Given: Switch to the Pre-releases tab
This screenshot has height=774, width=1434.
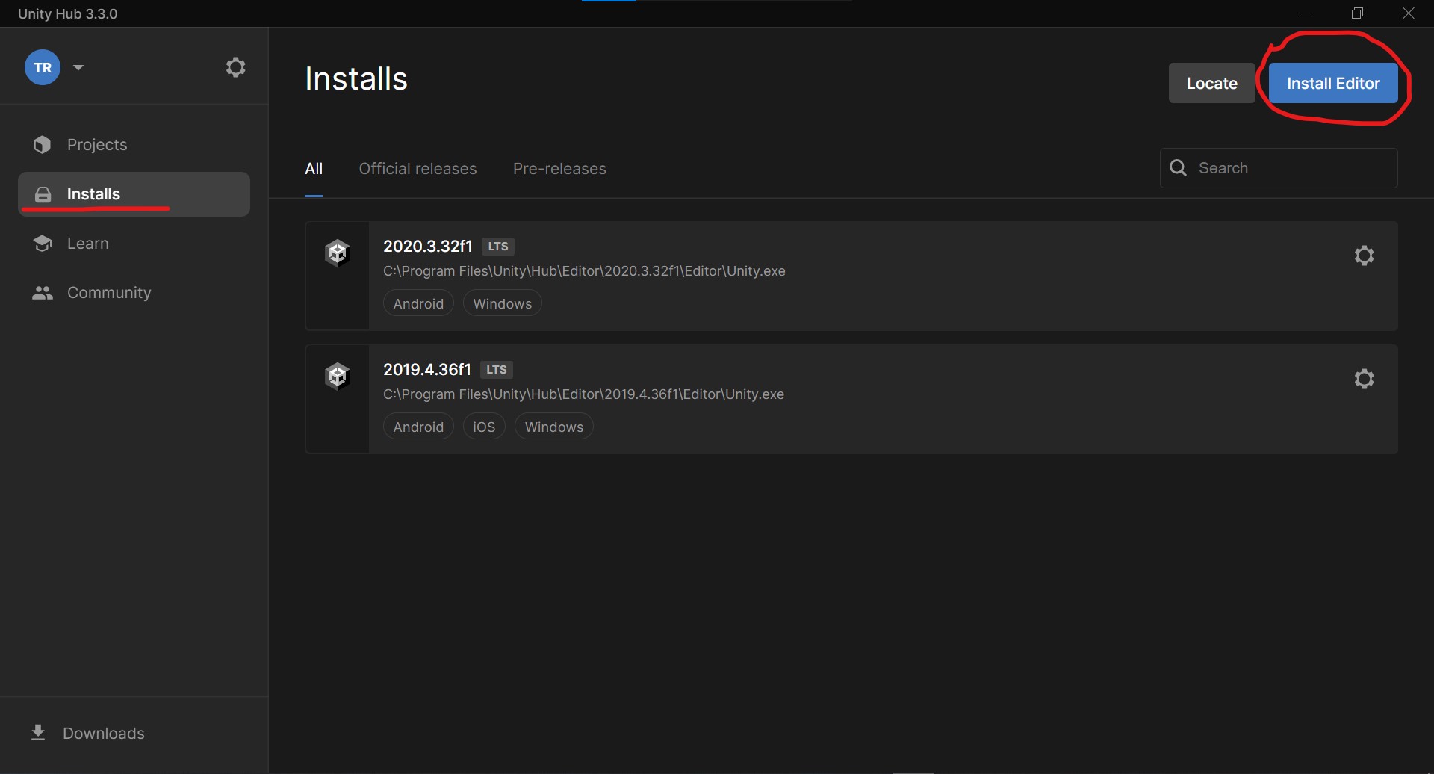Looking at the screenshot, I should [x=559, y=169].
